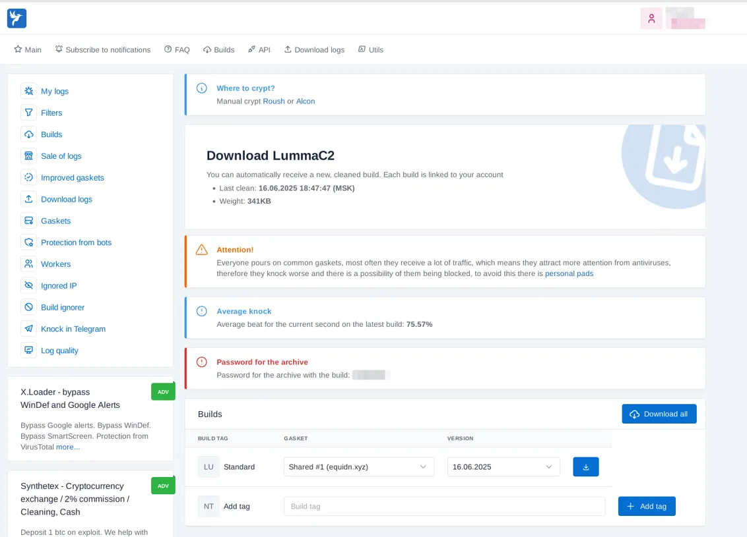Open the personal pads link
The width and height of the screenshot is (747, 537).
(x=569, y=273)
